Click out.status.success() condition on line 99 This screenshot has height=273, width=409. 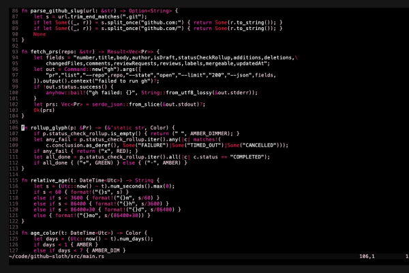[76, 87]
